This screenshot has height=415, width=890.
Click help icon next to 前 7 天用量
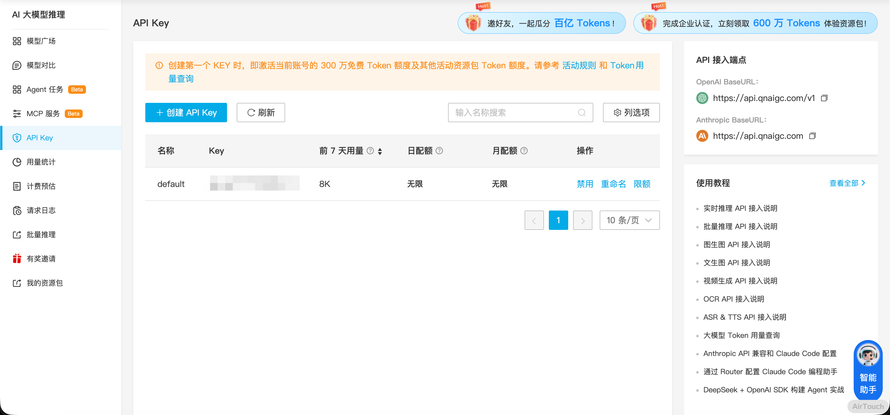click(x=370, y=151)
